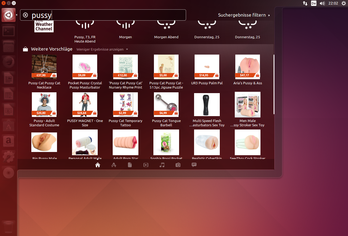Open the sound volume indicator
Viewport: 348px width, 236px height.
(322, 3)
